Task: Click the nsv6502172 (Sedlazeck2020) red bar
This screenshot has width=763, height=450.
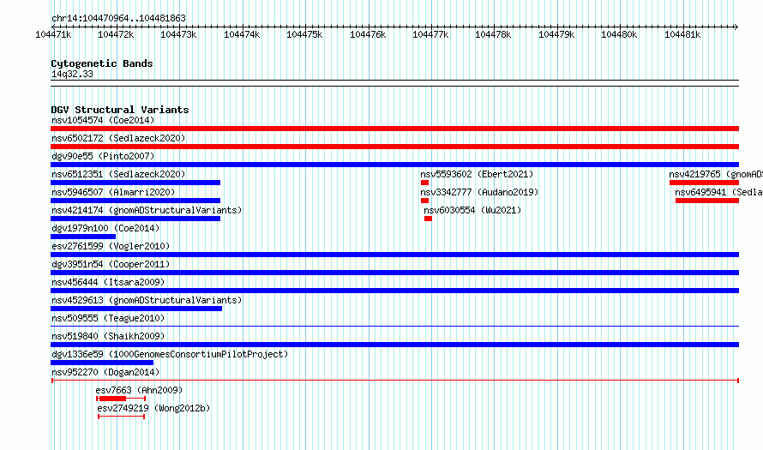Action: click(x=394, y=147)
